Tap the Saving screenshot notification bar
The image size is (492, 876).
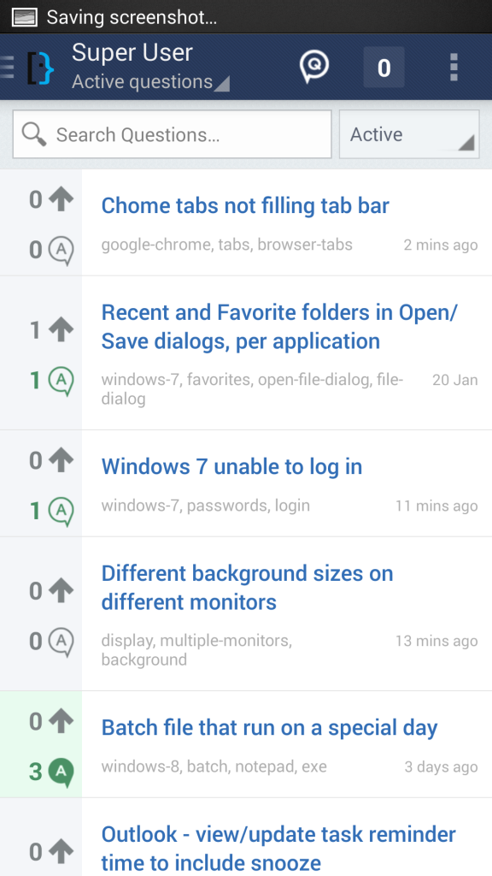pos(246,17)
